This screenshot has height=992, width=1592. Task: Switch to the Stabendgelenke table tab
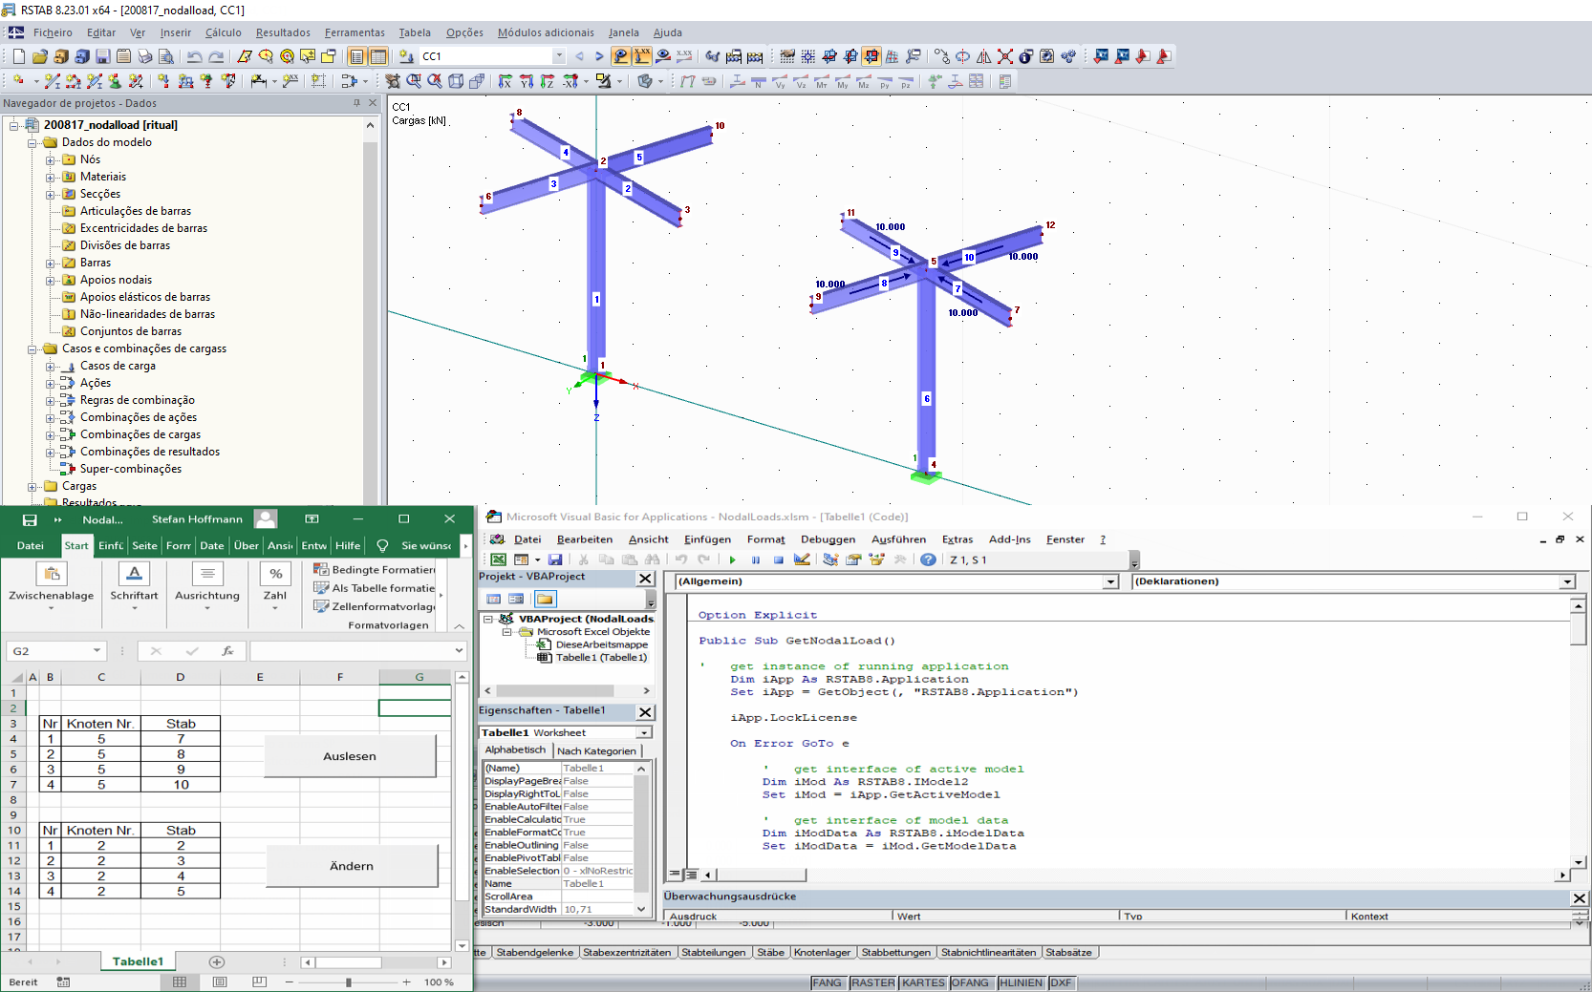tap(534, 952)
